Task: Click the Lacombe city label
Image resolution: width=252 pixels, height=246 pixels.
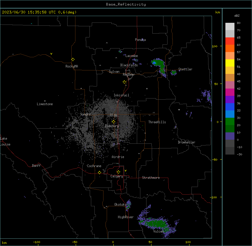Action: [132, 56]
